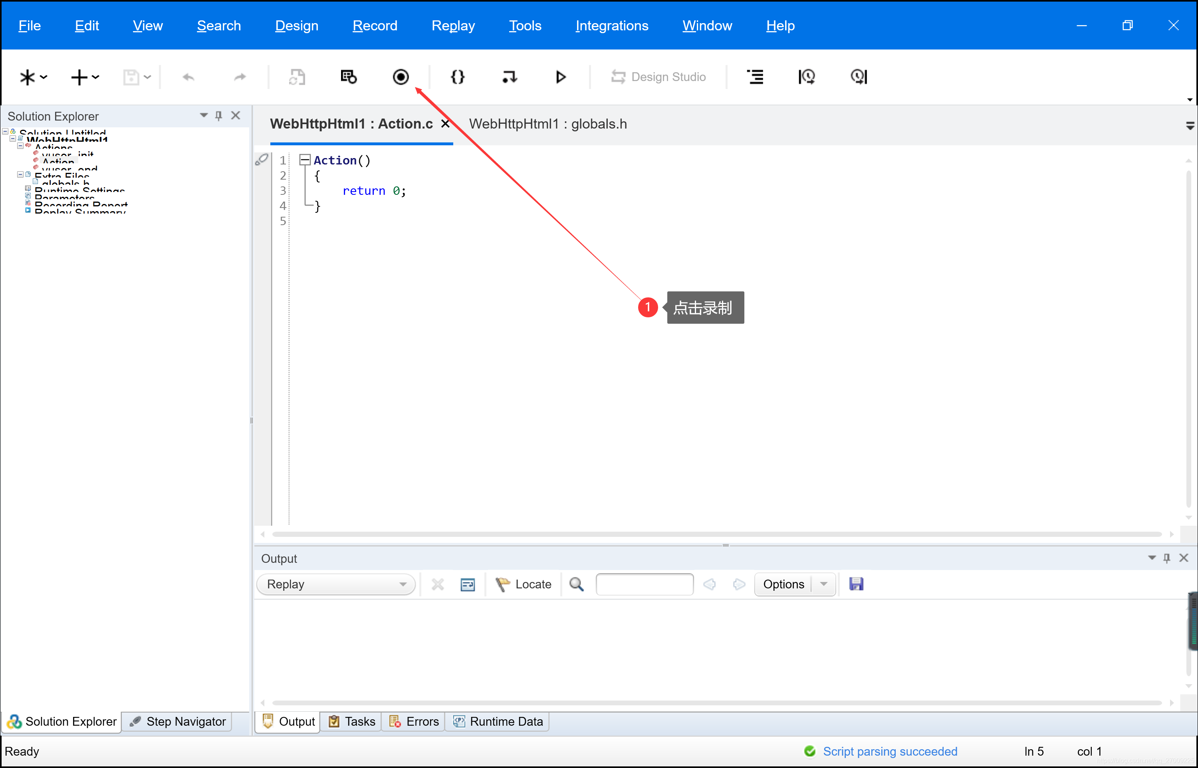Open Recording Options toolbar icon
Image resolution: width=1198 pixels, height=768 pixels.
click(x=349, y=77)
